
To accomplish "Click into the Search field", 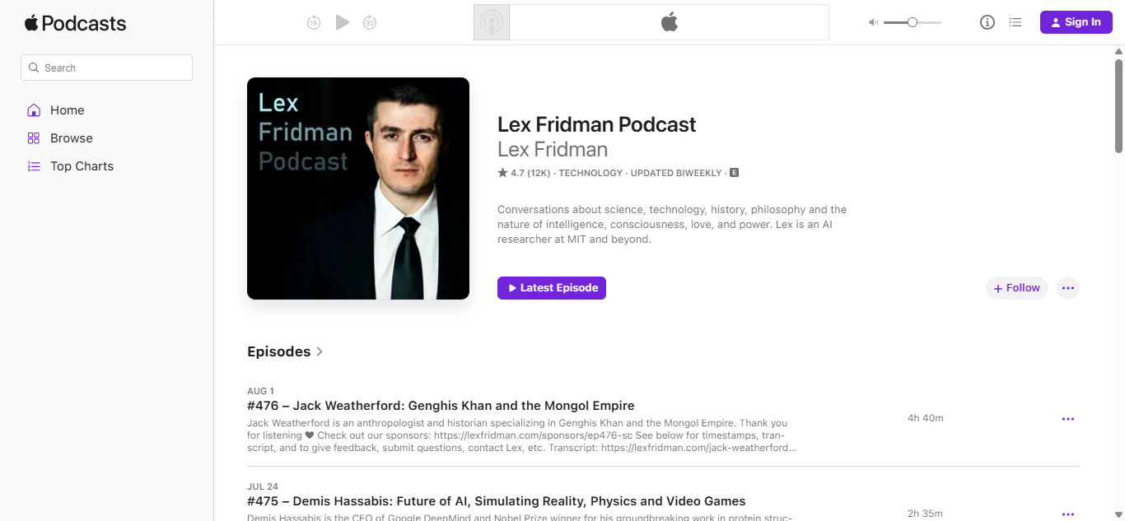I will click(106, 67).
